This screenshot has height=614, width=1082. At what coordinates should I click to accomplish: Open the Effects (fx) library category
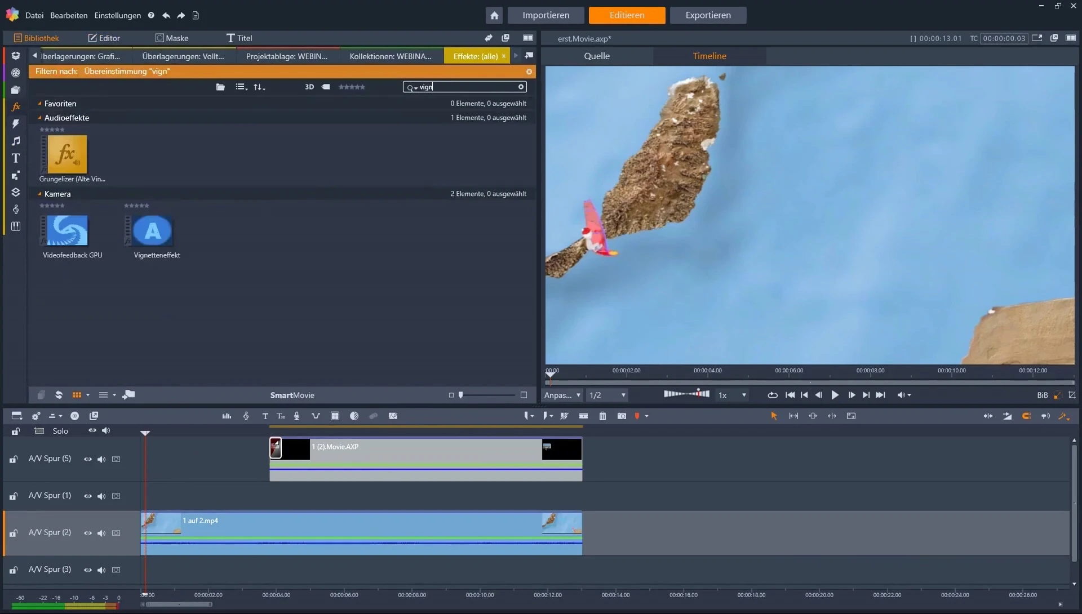pos(16,106)
